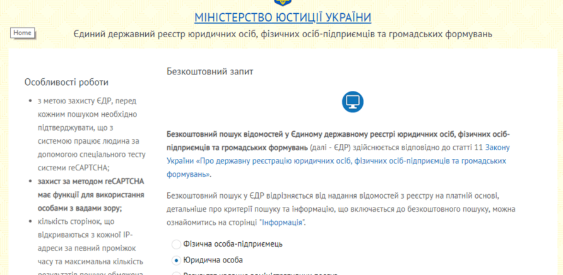The height and width of the screenshot is (275, 563).
Task: Select the Фізична особа-підприємець radio button
Action: coord(176,245)
